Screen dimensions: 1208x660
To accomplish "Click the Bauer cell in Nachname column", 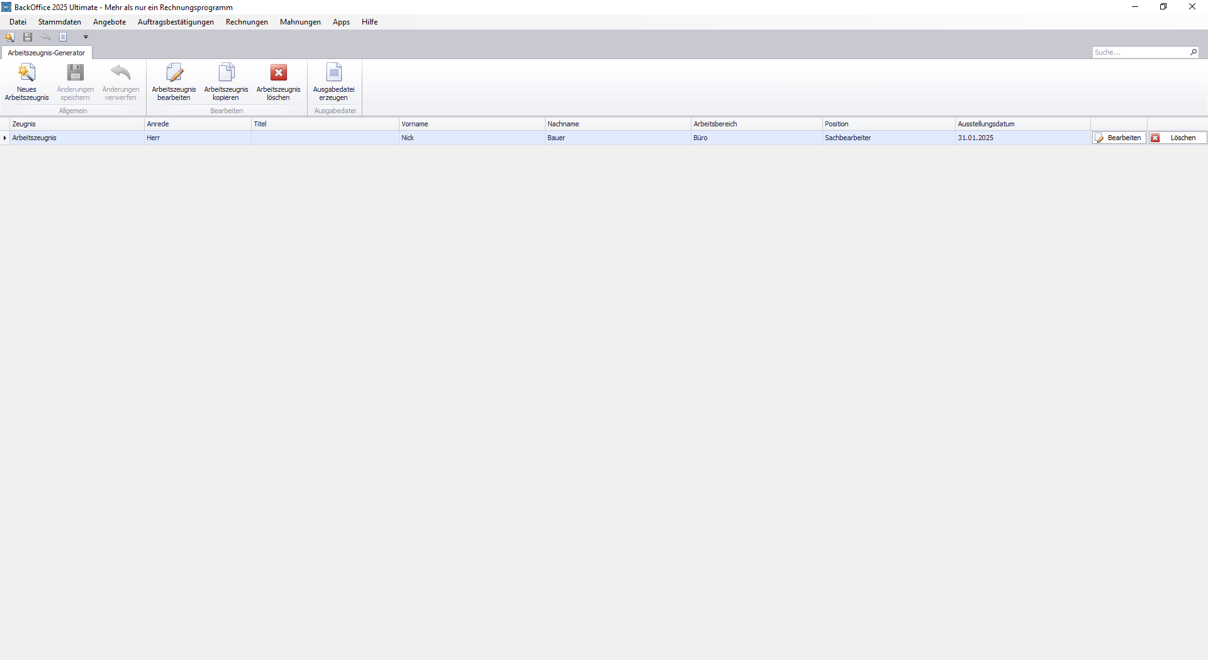I will (x=618, y=138).
